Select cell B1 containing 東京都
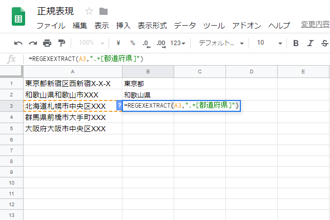330x220 pixels. 148,84
